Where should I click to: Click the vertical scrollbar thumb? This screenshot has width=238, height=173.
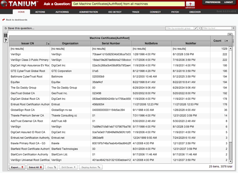(230, 151)
